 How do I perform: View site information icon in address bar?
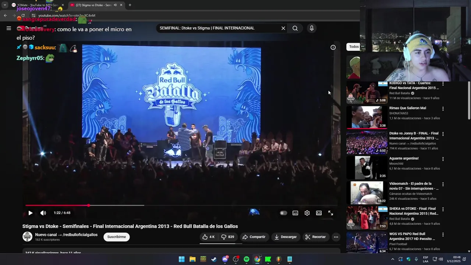coord(33,15)
